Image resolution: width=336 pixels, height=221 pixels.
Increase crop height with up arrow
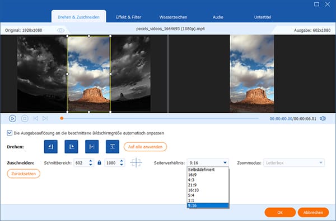pyautogui.click(x=122, y=161)
